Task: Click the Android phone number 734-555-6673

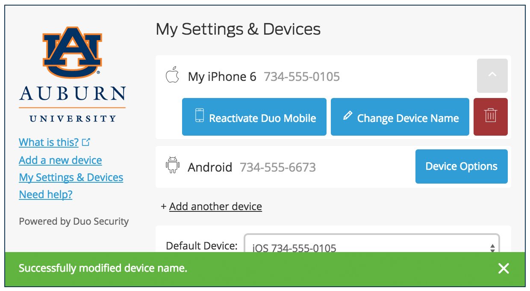Action: [278, 167]
